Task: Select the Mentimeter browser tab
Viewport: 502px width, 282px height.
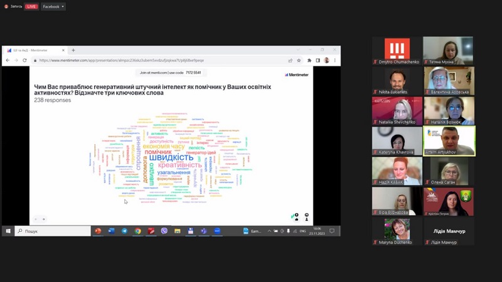Action: tap(31, 50)
